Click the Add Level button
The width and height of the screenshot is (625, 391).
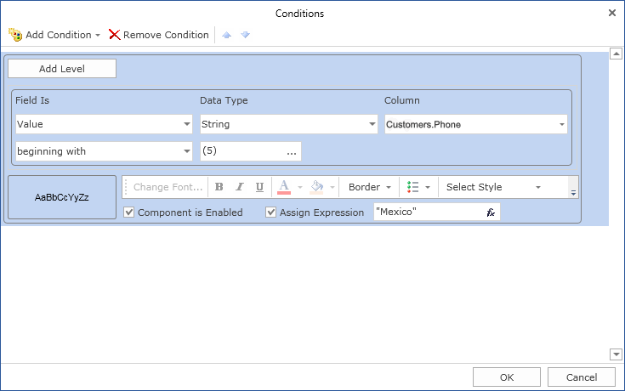pyautogui.click(x=62, y=69)
